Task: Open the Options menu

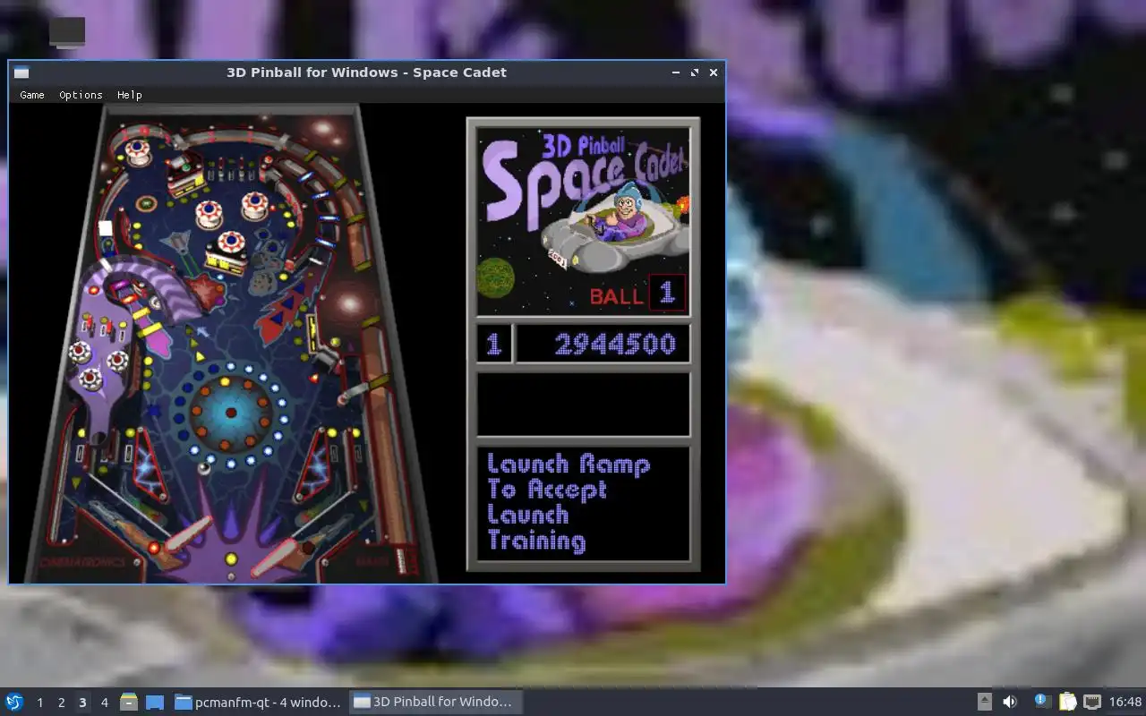Action: point(81,95)
